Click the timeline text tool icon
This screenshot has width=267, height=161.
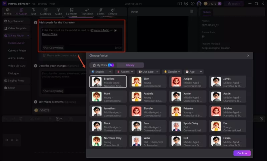pyautogui.click(x=58, y=119)
